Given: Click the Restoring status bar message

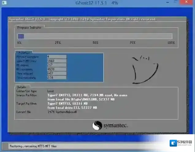Looking at the screenshot, I should click(33, 146).
